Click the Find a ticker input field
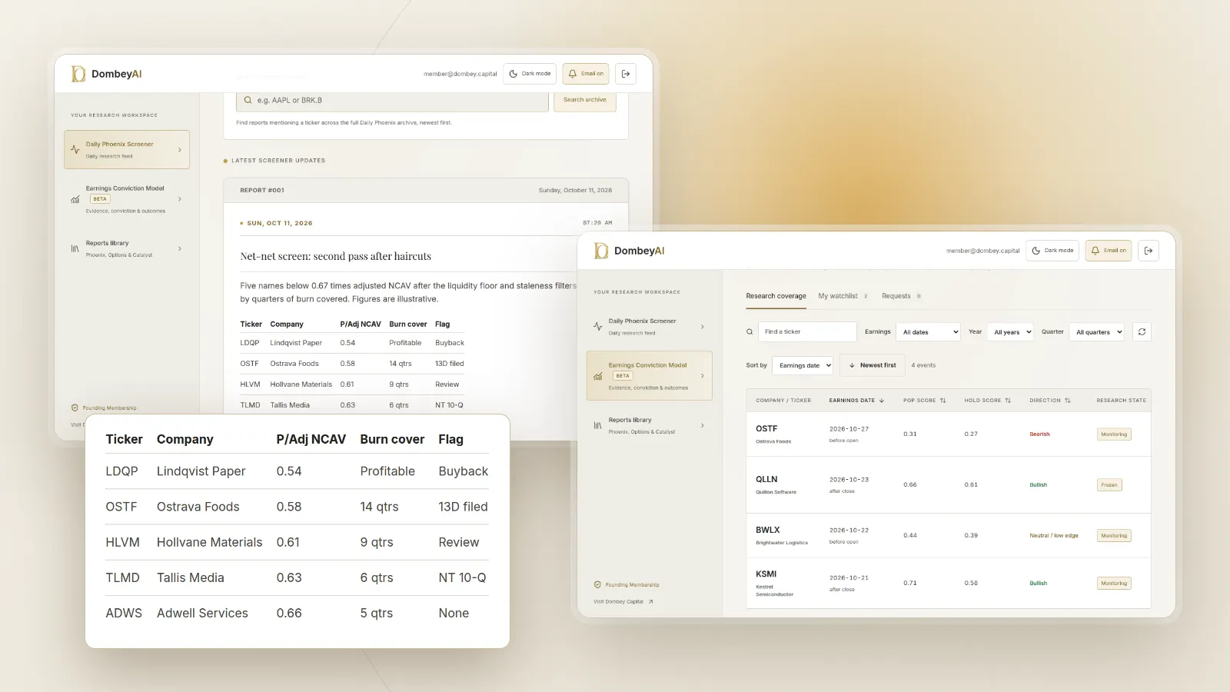The height and width of the screenshot is (692, 1230). 807,332
